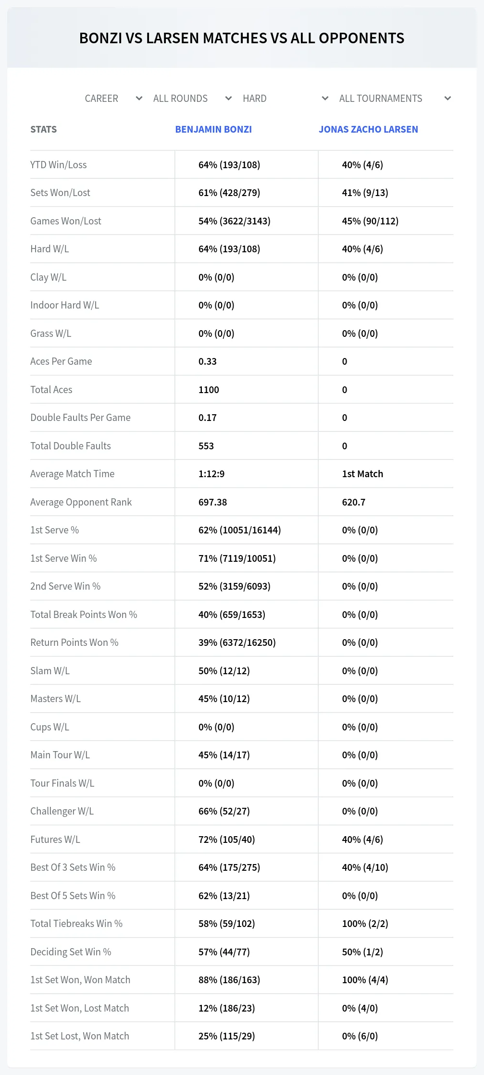Click the Average Match Time row label
The height and width of the screenshot is (1075, 484).
coord(73,474)
